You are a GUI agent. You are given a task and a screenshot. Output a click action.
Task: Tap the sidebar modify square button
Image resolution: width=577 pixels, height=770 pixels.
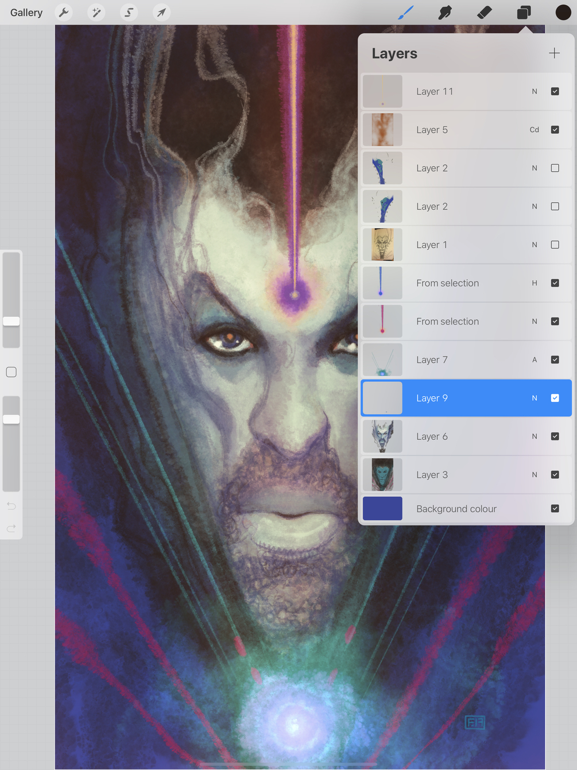point(11,372)
